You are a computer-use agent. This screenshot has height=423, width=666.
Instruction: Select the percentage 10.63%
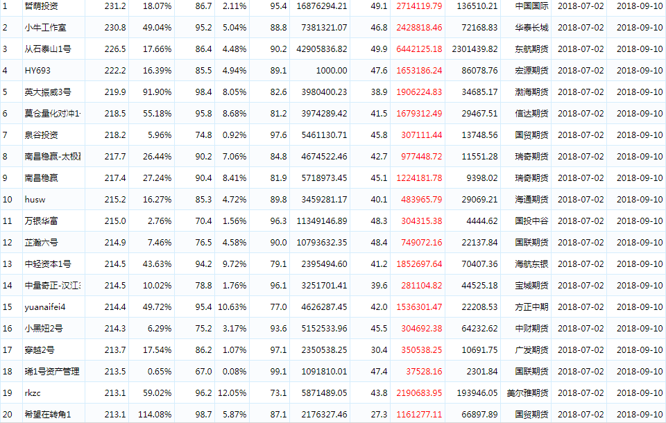click(x=232, y=307)
